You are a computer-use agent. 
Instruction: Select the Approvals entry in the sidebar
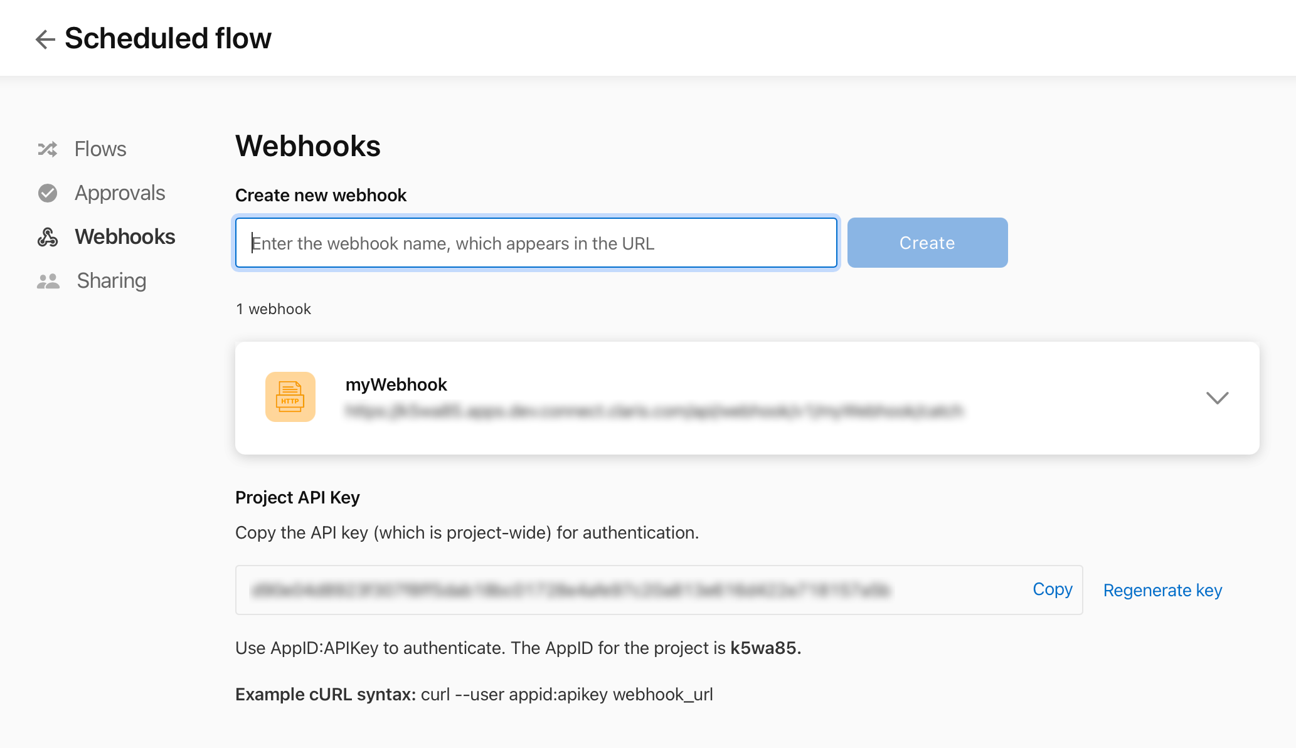[x=120, y=192]
